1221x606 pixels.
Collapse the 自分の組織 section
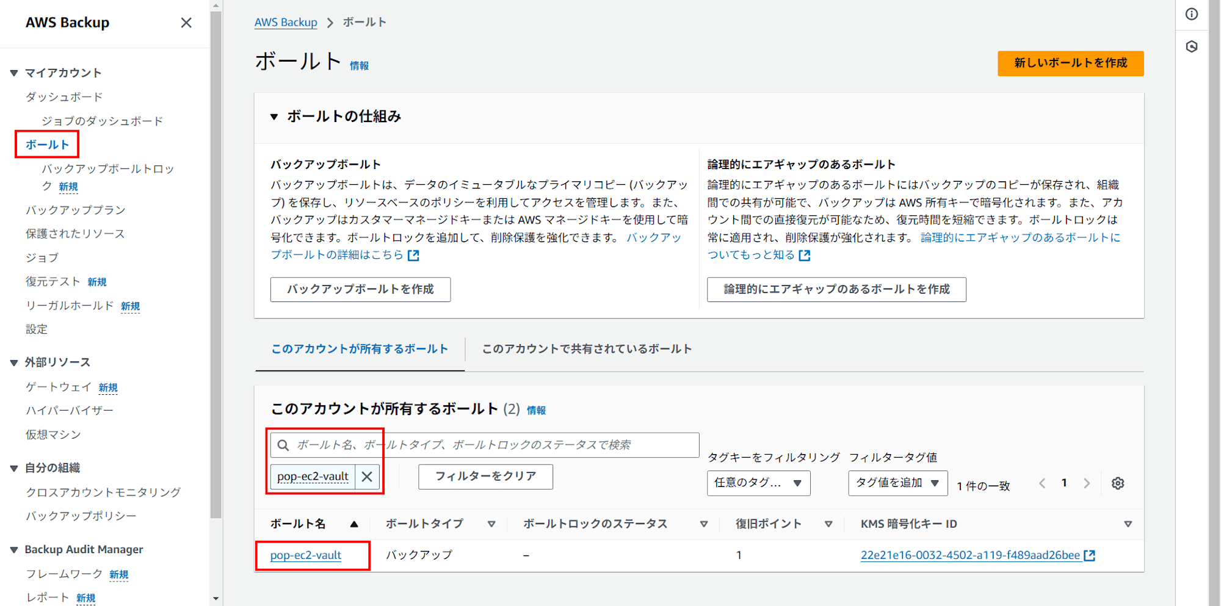[14, 468]
